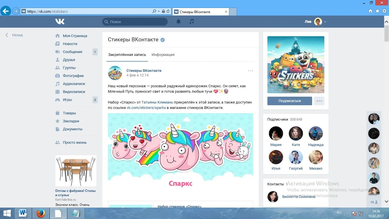Open the Stickers community cover image
This screenshot has width=389, height=219.
[296, 65]
